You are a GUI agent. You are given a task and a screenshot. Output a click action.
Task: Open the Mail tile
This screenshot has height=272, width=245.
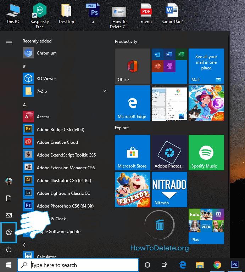pos(206,66)
